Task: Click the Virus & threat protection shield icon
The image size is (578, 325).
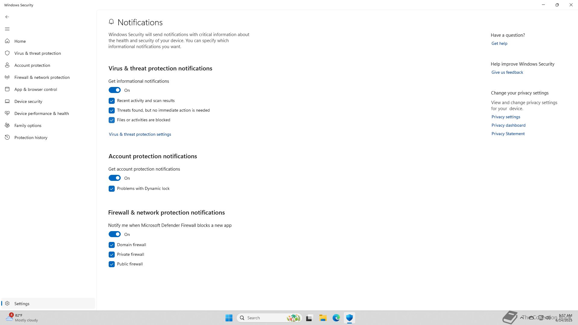Action: [7, 53]
